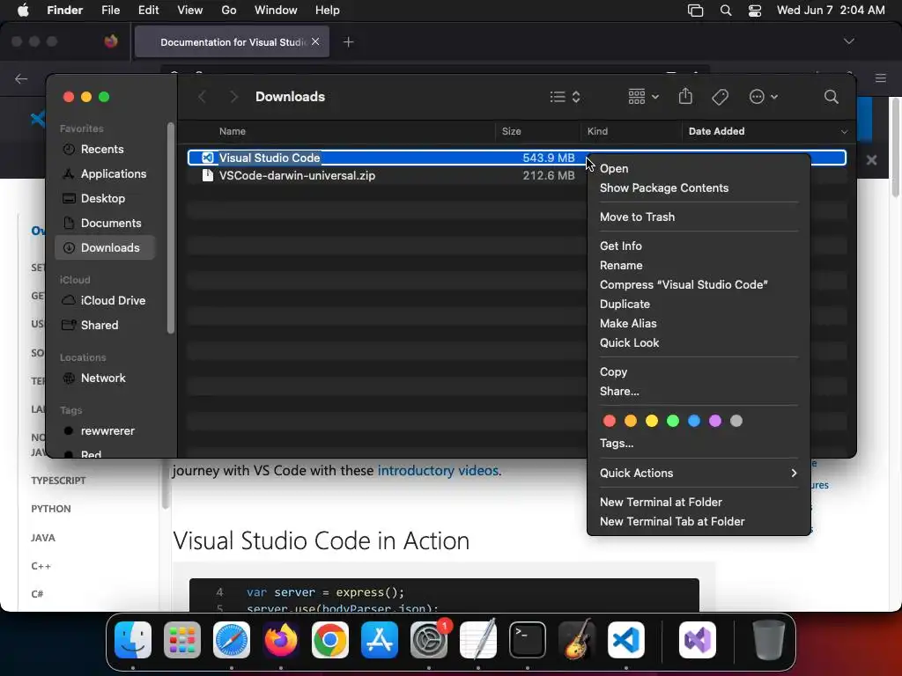This screenshot has height=676, width=902.
Task: Click the Finder search magnifier icon
Action: [831, 97]
